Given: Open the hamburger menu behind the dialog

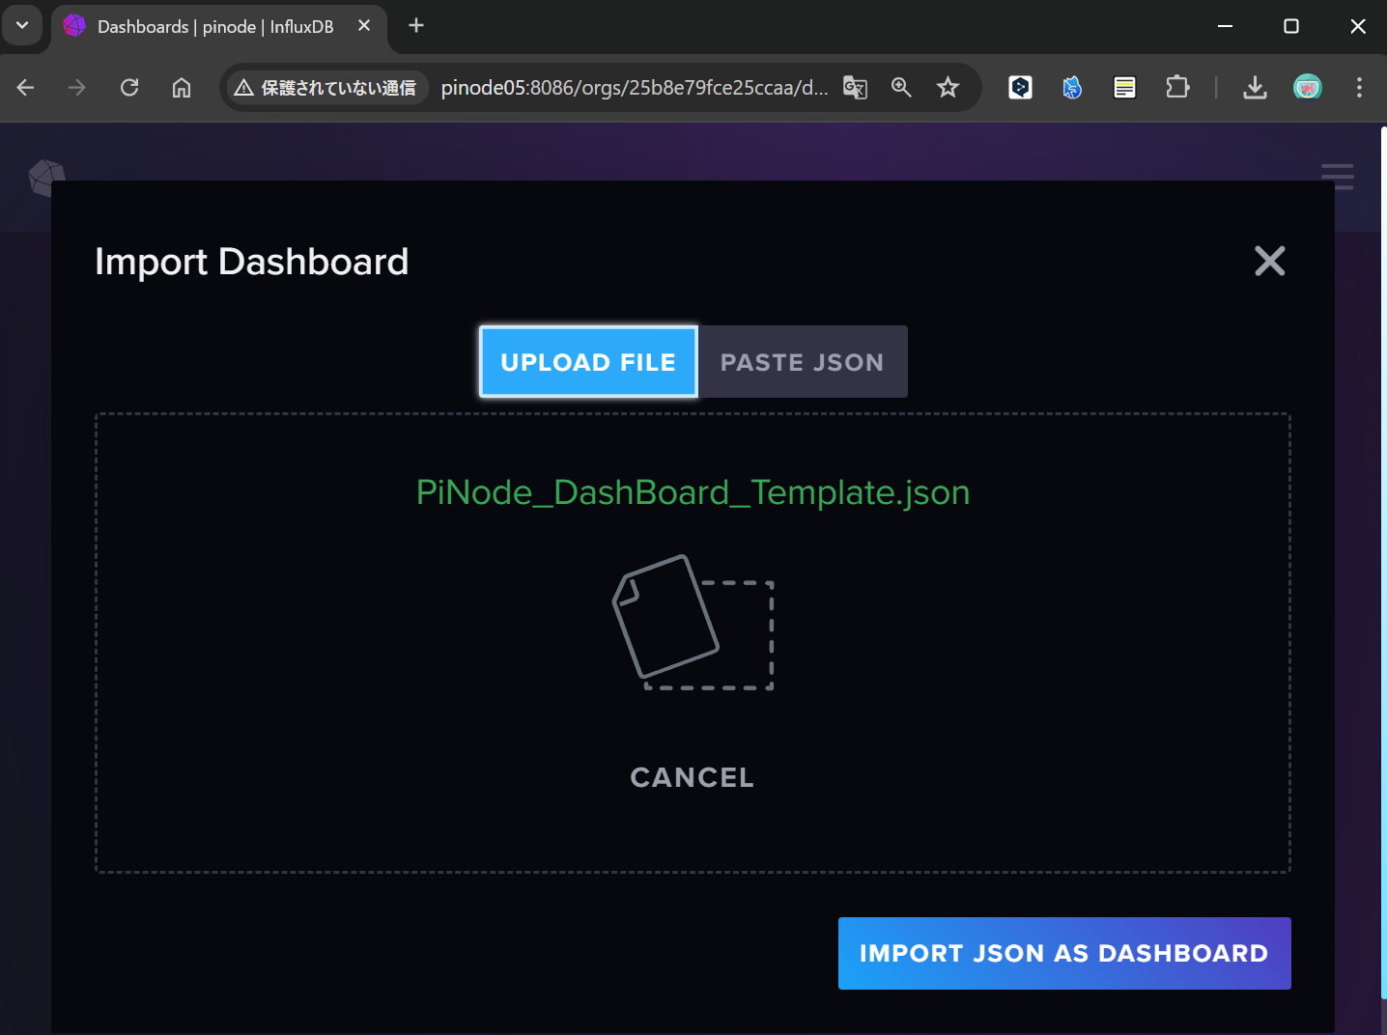Looking at the screenshot, I should (1338, 176).
